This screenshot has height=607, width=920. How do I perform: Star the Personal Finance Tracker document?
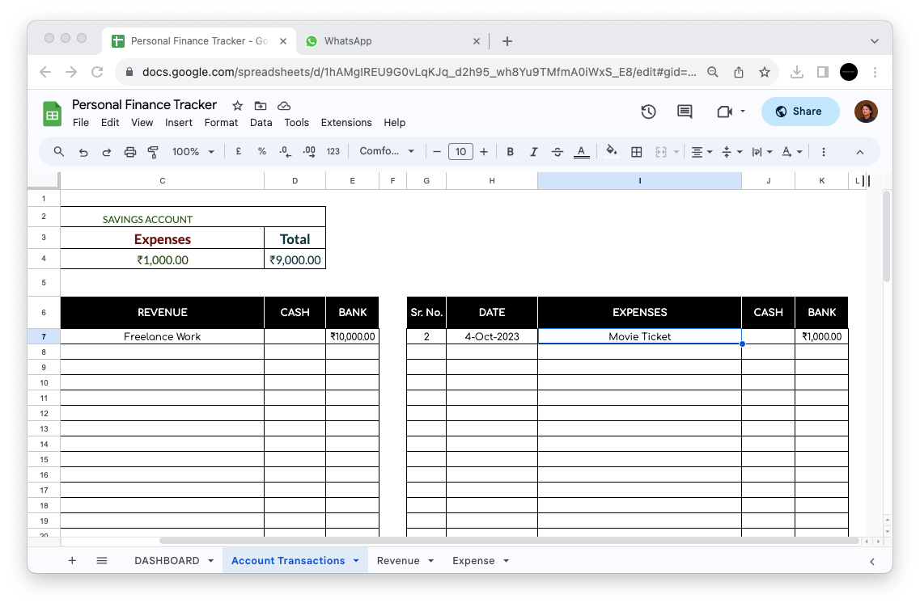(237, 106)
